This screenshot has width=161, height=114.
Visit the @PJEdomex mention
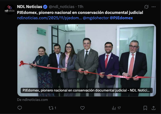(x=121, y=18)
